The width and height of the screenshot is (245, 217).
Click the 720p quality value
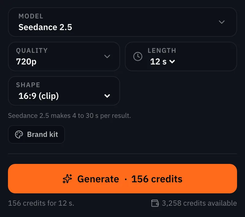(x=26, y=61)
